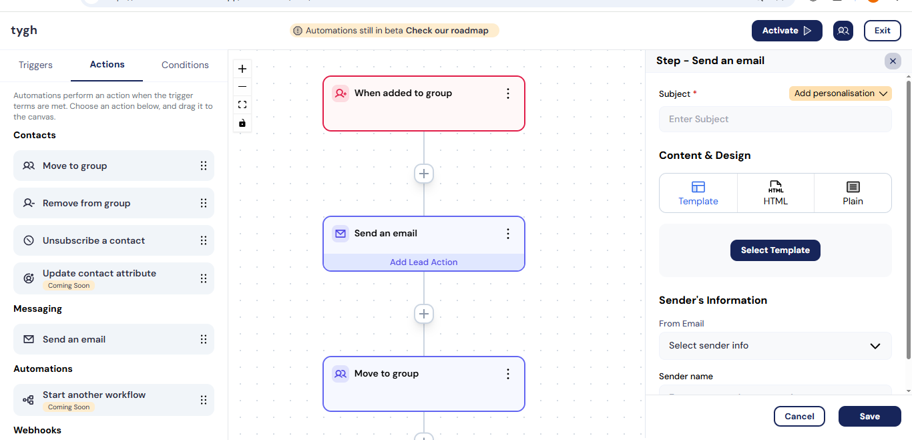This screenshot has height=440, width=912.
Task: Toggle the canvas lock icon
Action: 242,123
